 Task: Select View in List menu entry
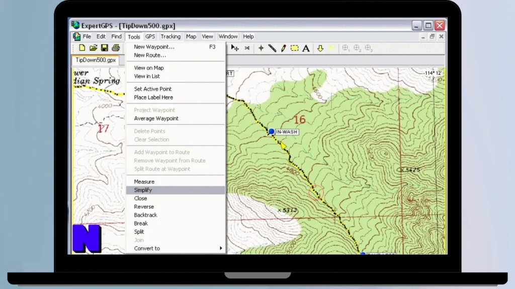click(x=176, y=76)
